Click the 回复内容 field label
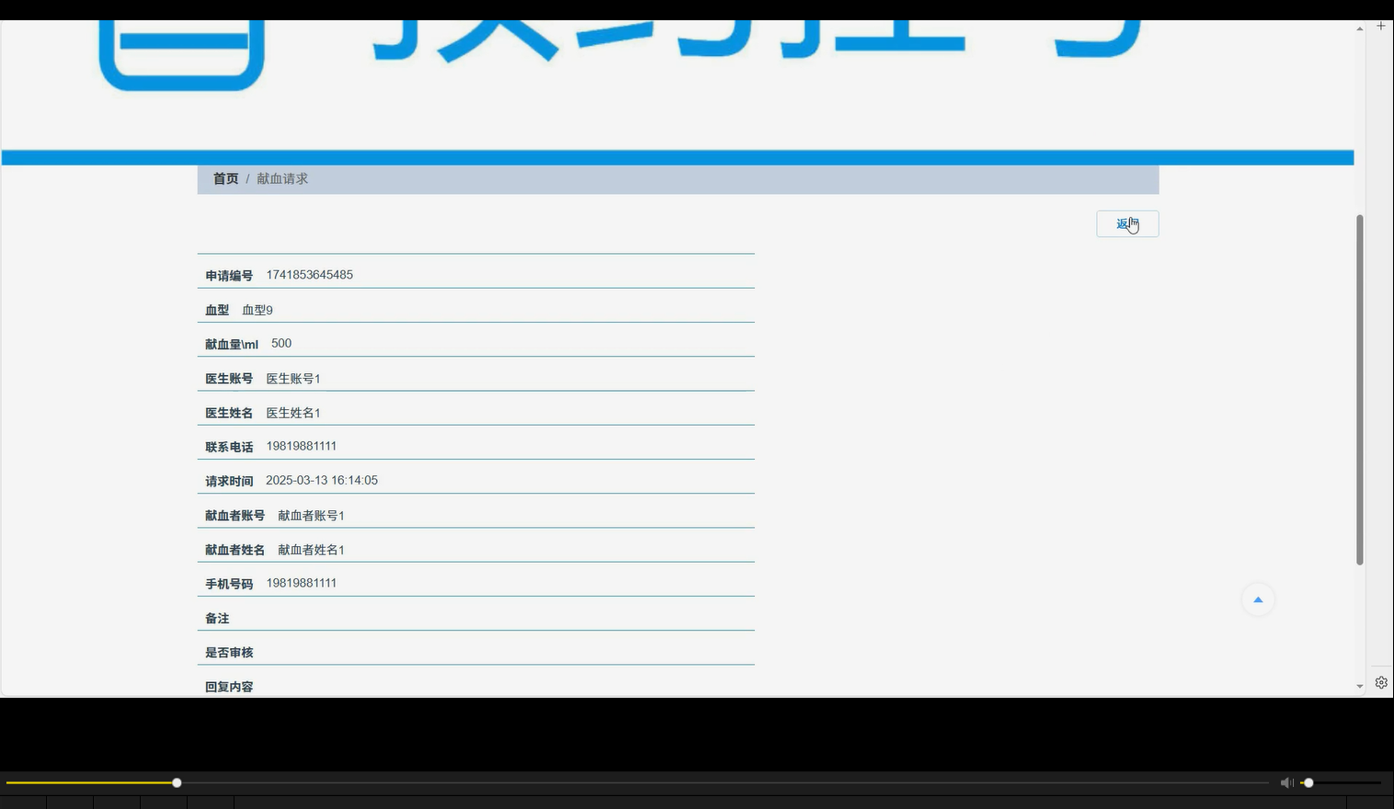The height and width of the screenshot is (809, 1394). click(x=229, y=687)
